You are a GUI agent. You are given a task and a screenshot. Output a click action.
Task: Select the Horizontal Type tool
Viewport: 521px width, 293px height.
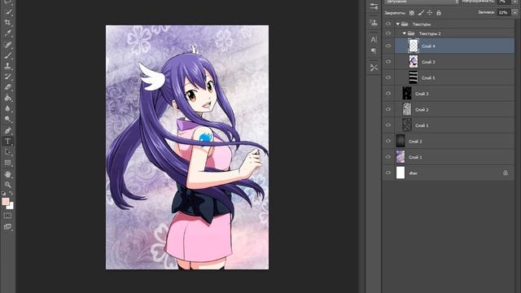(x=7, y=141)
